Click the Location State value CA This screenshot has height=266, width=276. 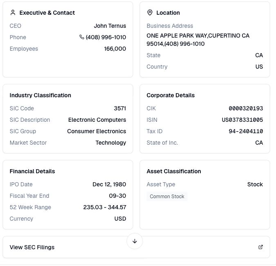259,55
